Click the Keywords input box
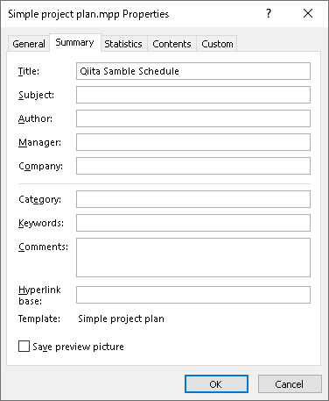The height and width of the screenshot is (401, 329). [x=193, y=223]
